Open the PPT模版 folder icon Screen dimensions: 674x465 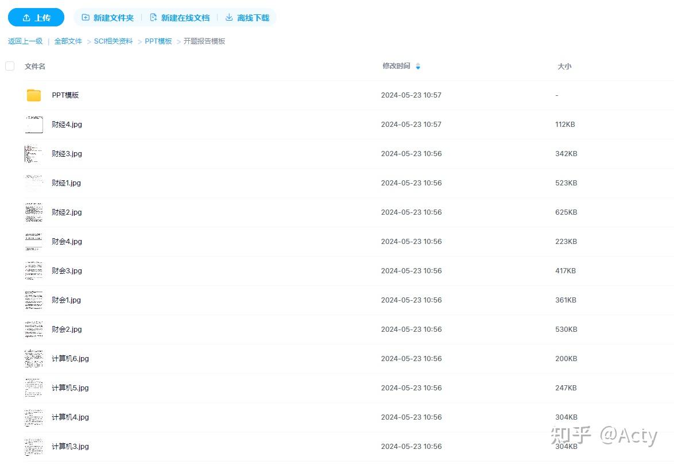[34, 95]
